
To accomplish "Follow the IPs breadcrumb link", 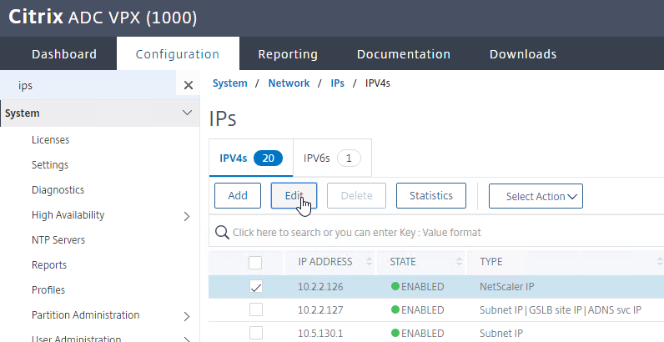I will (338, 83).
